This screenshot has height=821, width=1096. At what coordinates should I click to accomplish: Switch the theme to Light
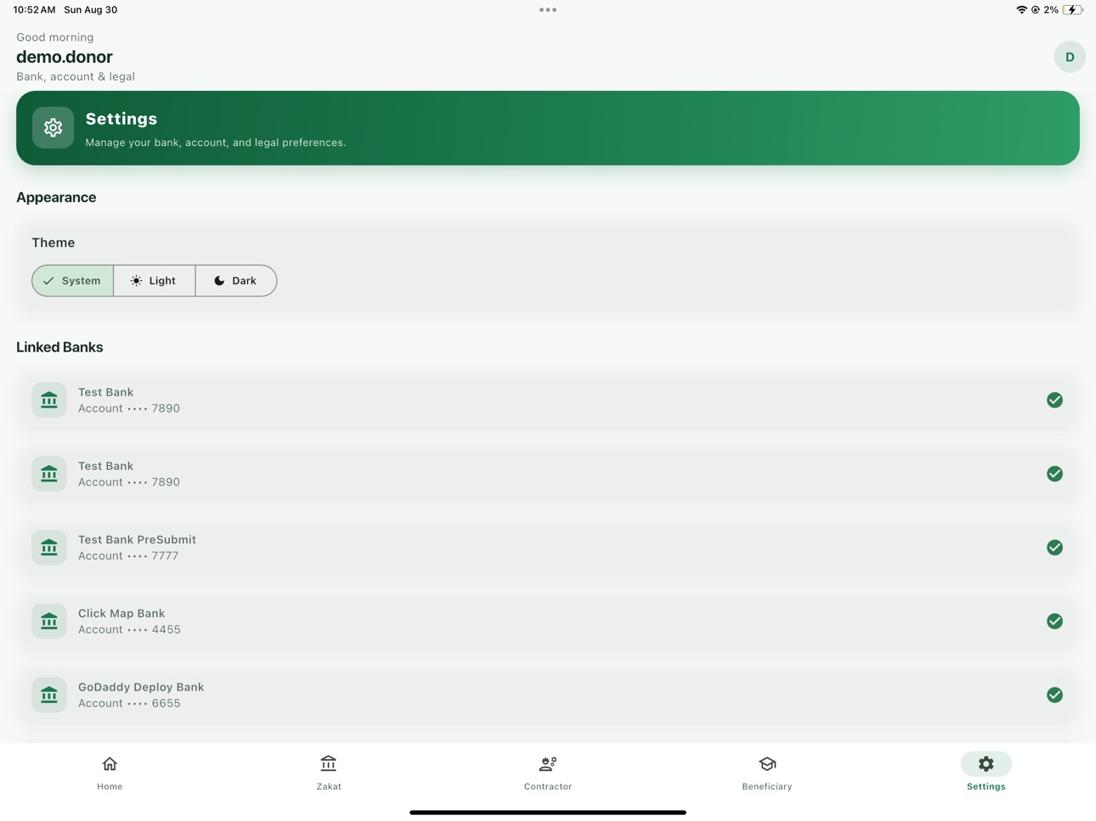(x=154, y=281)
